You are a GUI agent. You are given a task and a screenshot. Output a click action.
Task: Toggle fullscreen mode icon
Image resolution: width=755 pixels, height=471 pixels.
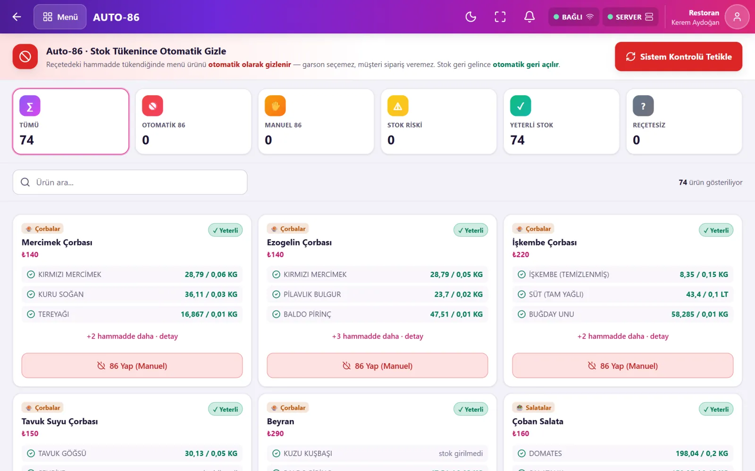point(500,17)
